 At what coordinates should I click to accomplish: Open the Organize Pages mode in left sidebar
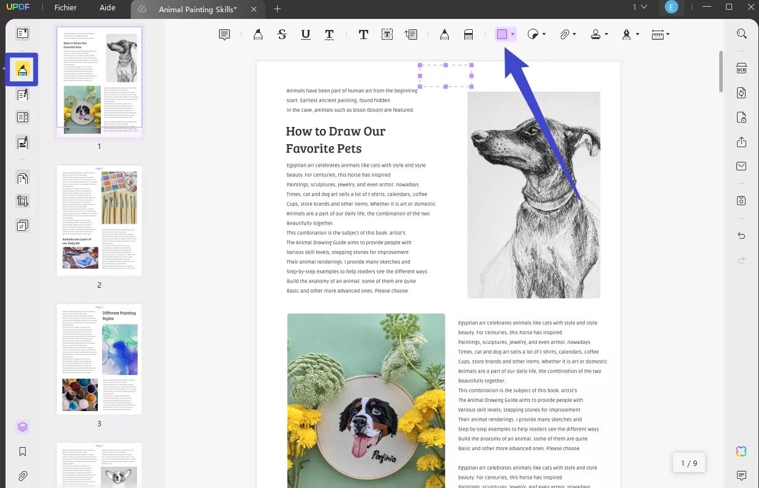pos(23,117)
